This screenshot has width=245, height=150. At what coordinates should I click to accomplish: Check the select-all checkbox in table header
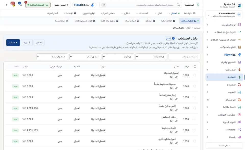(x=195, y=66)
